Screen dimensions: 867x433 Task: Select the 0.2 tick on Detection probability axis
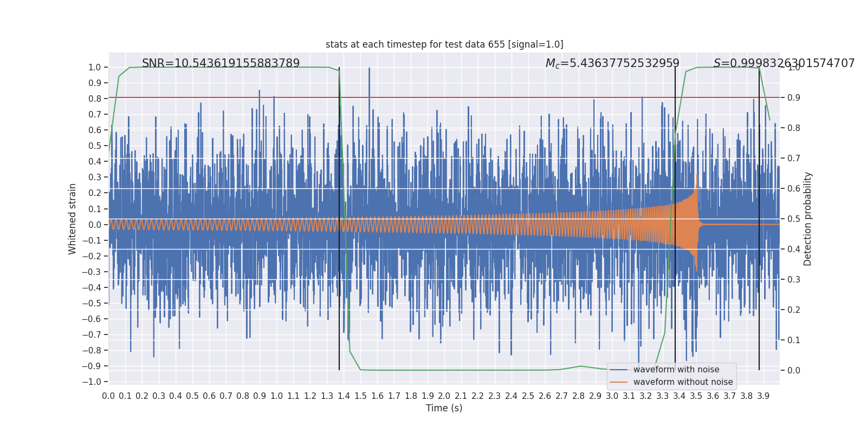click(794, 310)
